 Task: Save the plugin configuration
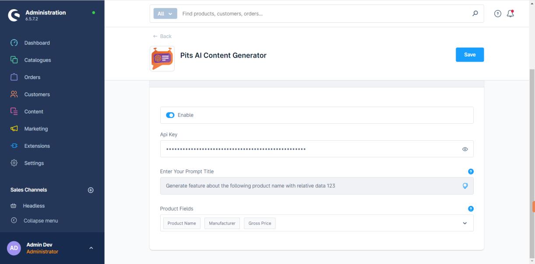pyautogui.click(x=469, y=55)
